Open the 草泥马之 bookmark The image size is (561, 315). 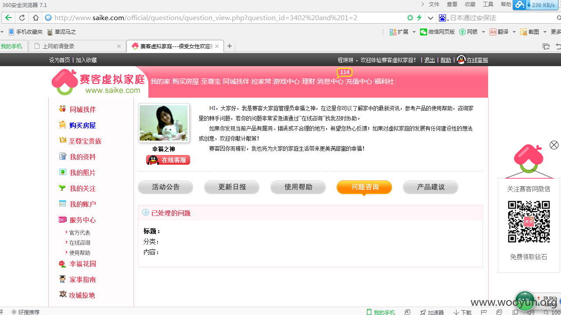pyautogui.click(x=61, y=32)
